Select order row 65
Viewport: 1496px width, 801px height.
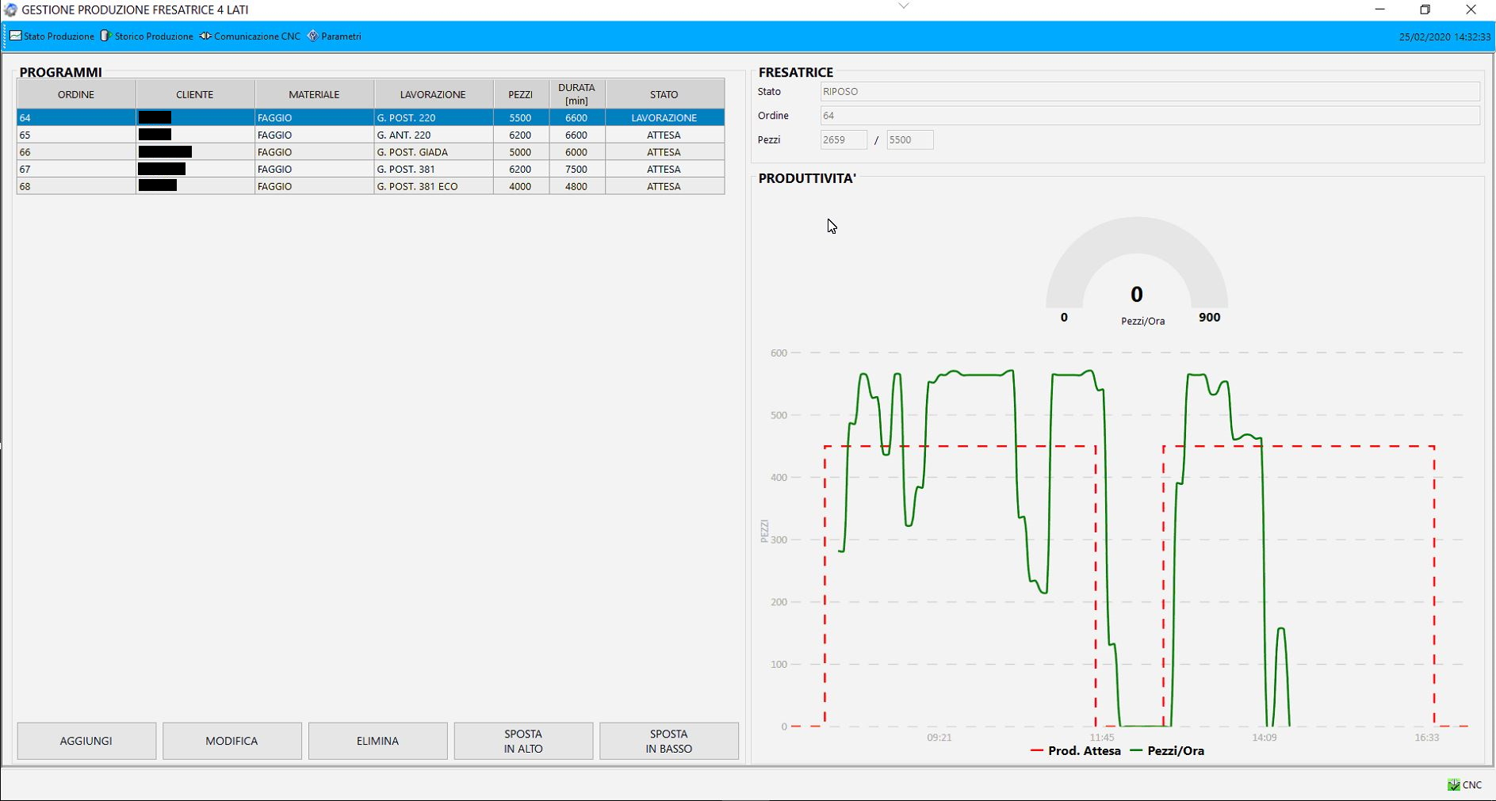[x=371, y=135]
